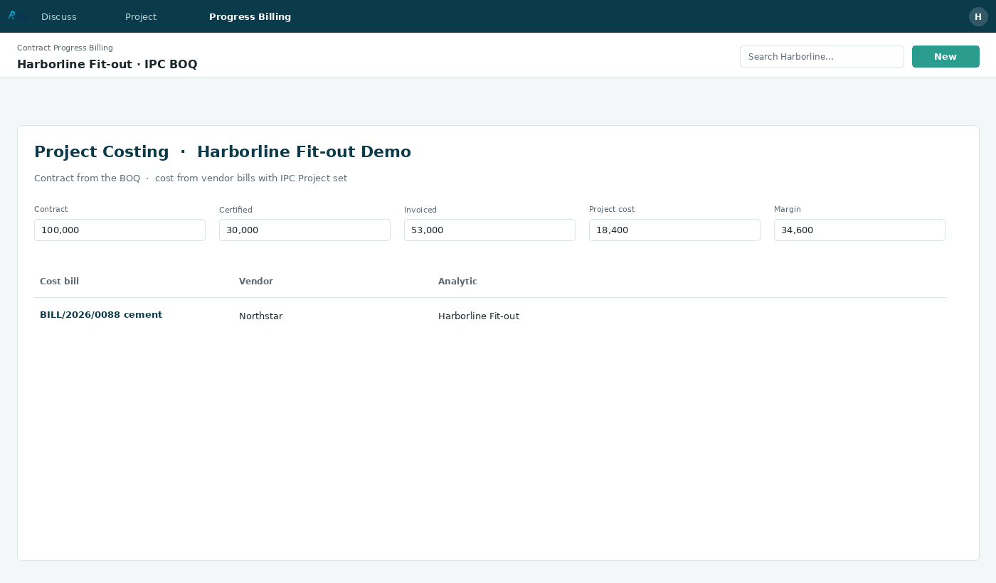Open the Project menu

[141, 16]
